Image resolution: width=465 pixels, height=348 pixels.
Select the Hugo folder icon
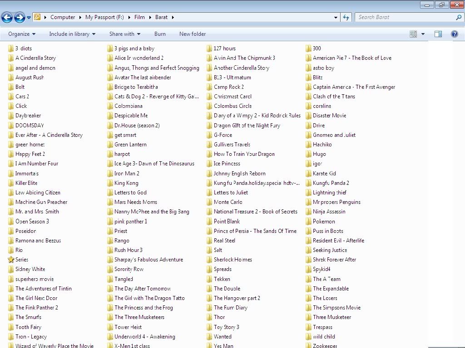click(308, 154)
